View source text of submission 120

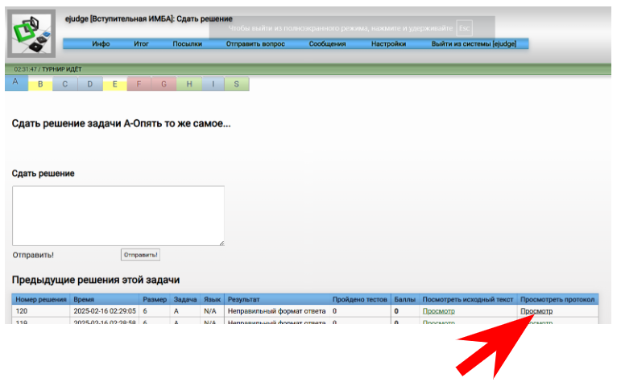[x=438, y=310]
